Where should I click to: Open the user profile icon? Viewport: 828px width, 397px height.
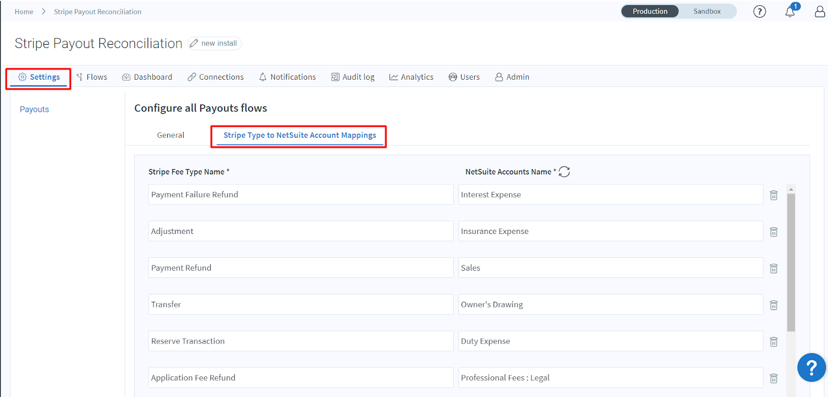(x=820, y=11)
